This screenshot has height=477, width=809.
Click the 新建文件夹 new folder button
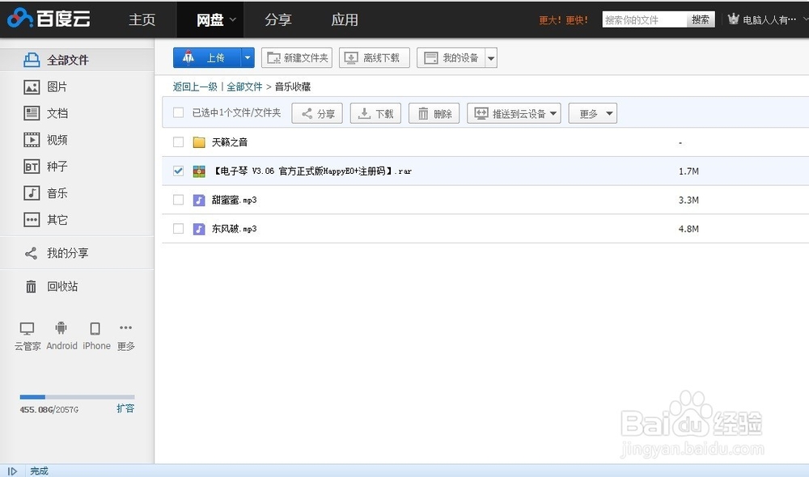[x=297, y=57]
